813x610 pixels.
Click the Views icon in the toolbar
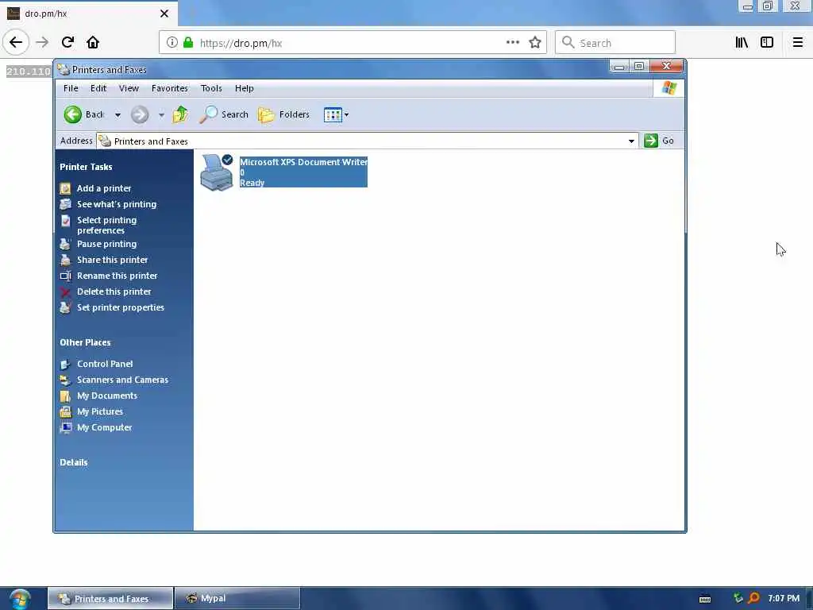pos(333,114)
